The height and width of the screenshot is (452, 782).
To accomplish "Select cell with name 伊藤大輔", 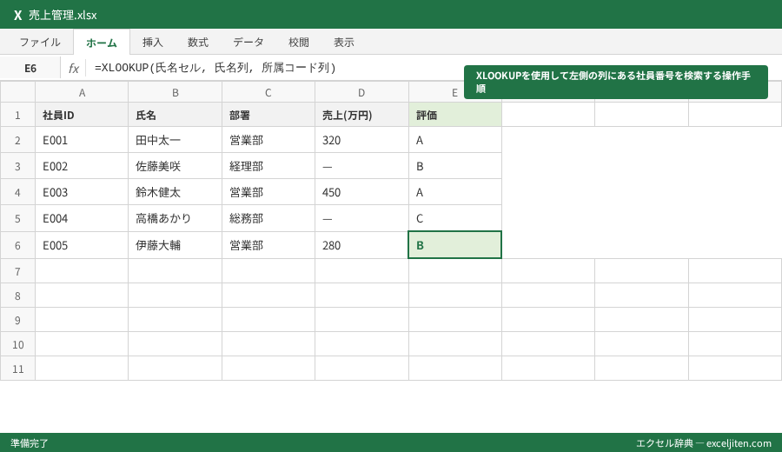I will click(175, 245).
